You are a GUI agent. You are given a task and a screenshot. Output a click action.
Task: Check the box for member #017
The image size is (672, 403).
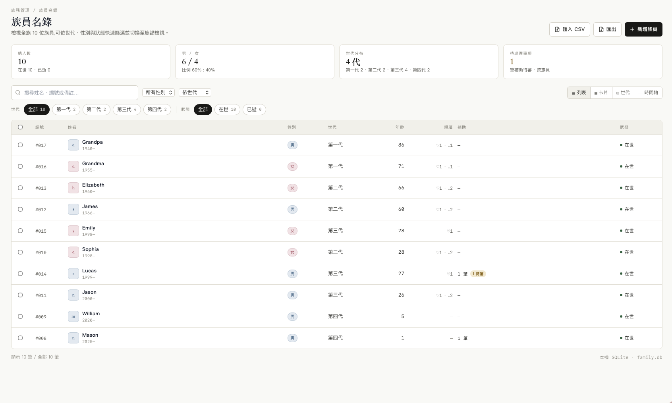(20, 145)
